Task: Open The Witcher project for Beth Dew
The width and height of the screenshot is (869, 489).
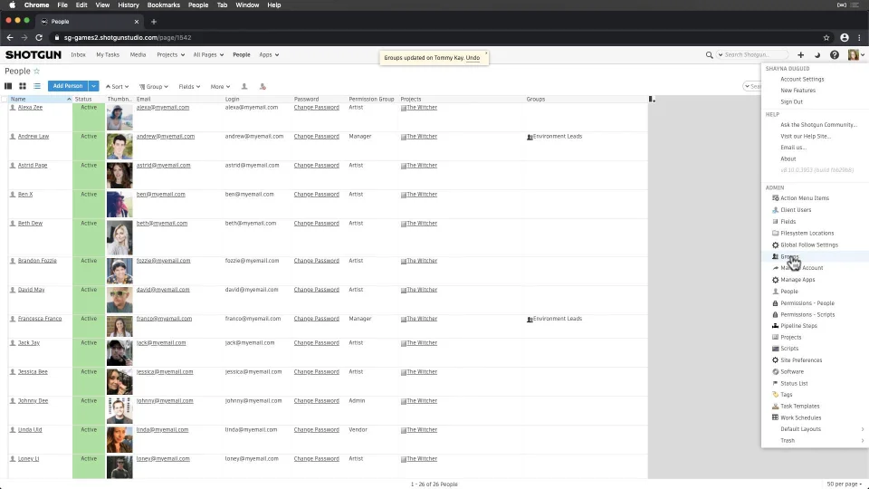Action: [422, 224]
